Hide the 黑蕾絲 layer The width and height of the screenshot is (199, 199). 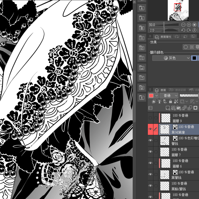coord(150,174)
